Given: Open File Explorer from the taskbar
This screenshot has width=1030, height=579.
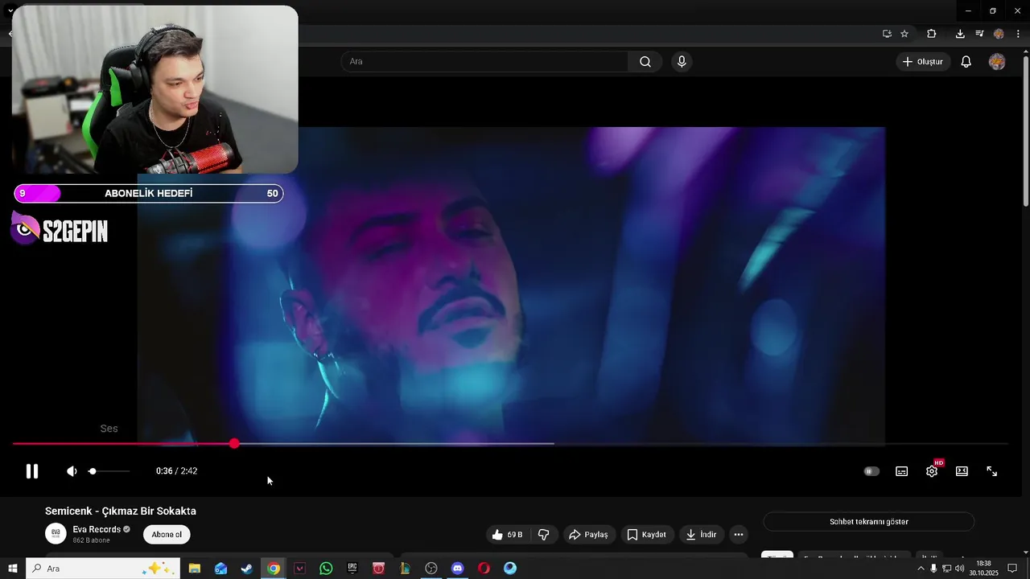Looking at the screenshot, I should (195, 569).
